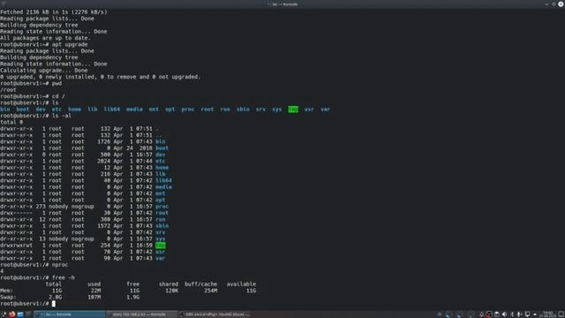
Task: Click the 'usr' entry in the ls output row
Action: pyautogui.click(x=309, y=110)
